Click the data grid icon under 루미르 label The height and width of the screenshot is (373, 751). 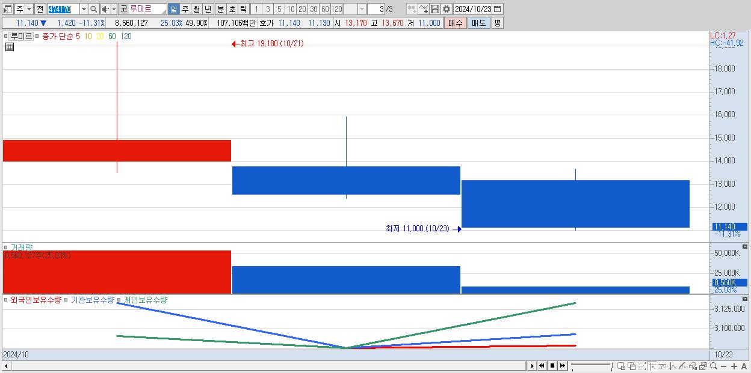point(9,47)
